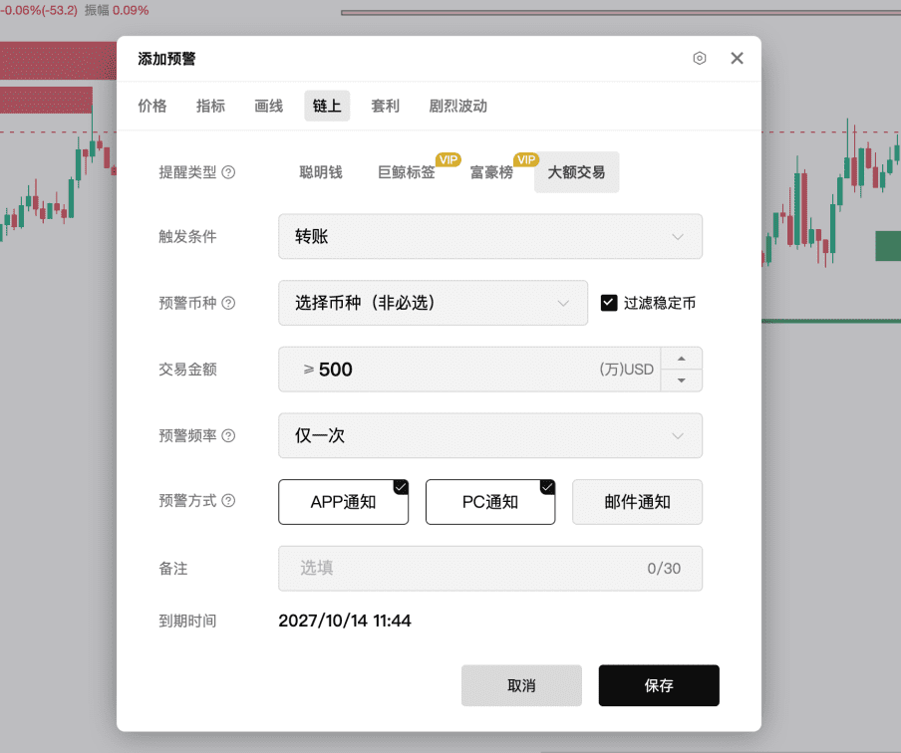Click help icon beside 提醒类型

click(x=228, y=172)
